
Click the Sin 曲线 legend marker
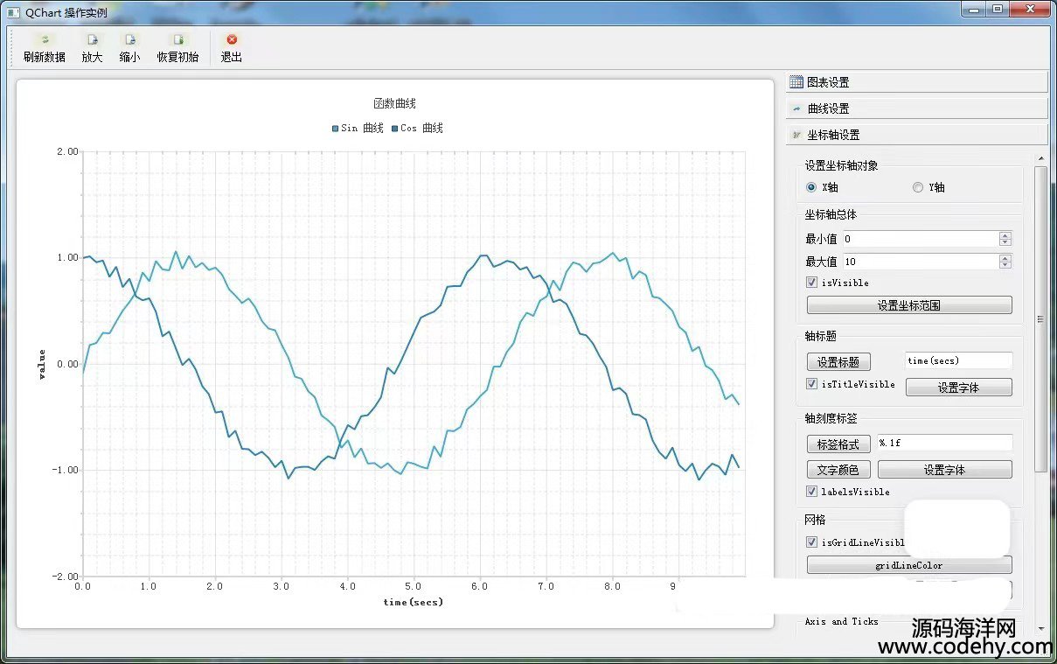click(x=336, y=129)
